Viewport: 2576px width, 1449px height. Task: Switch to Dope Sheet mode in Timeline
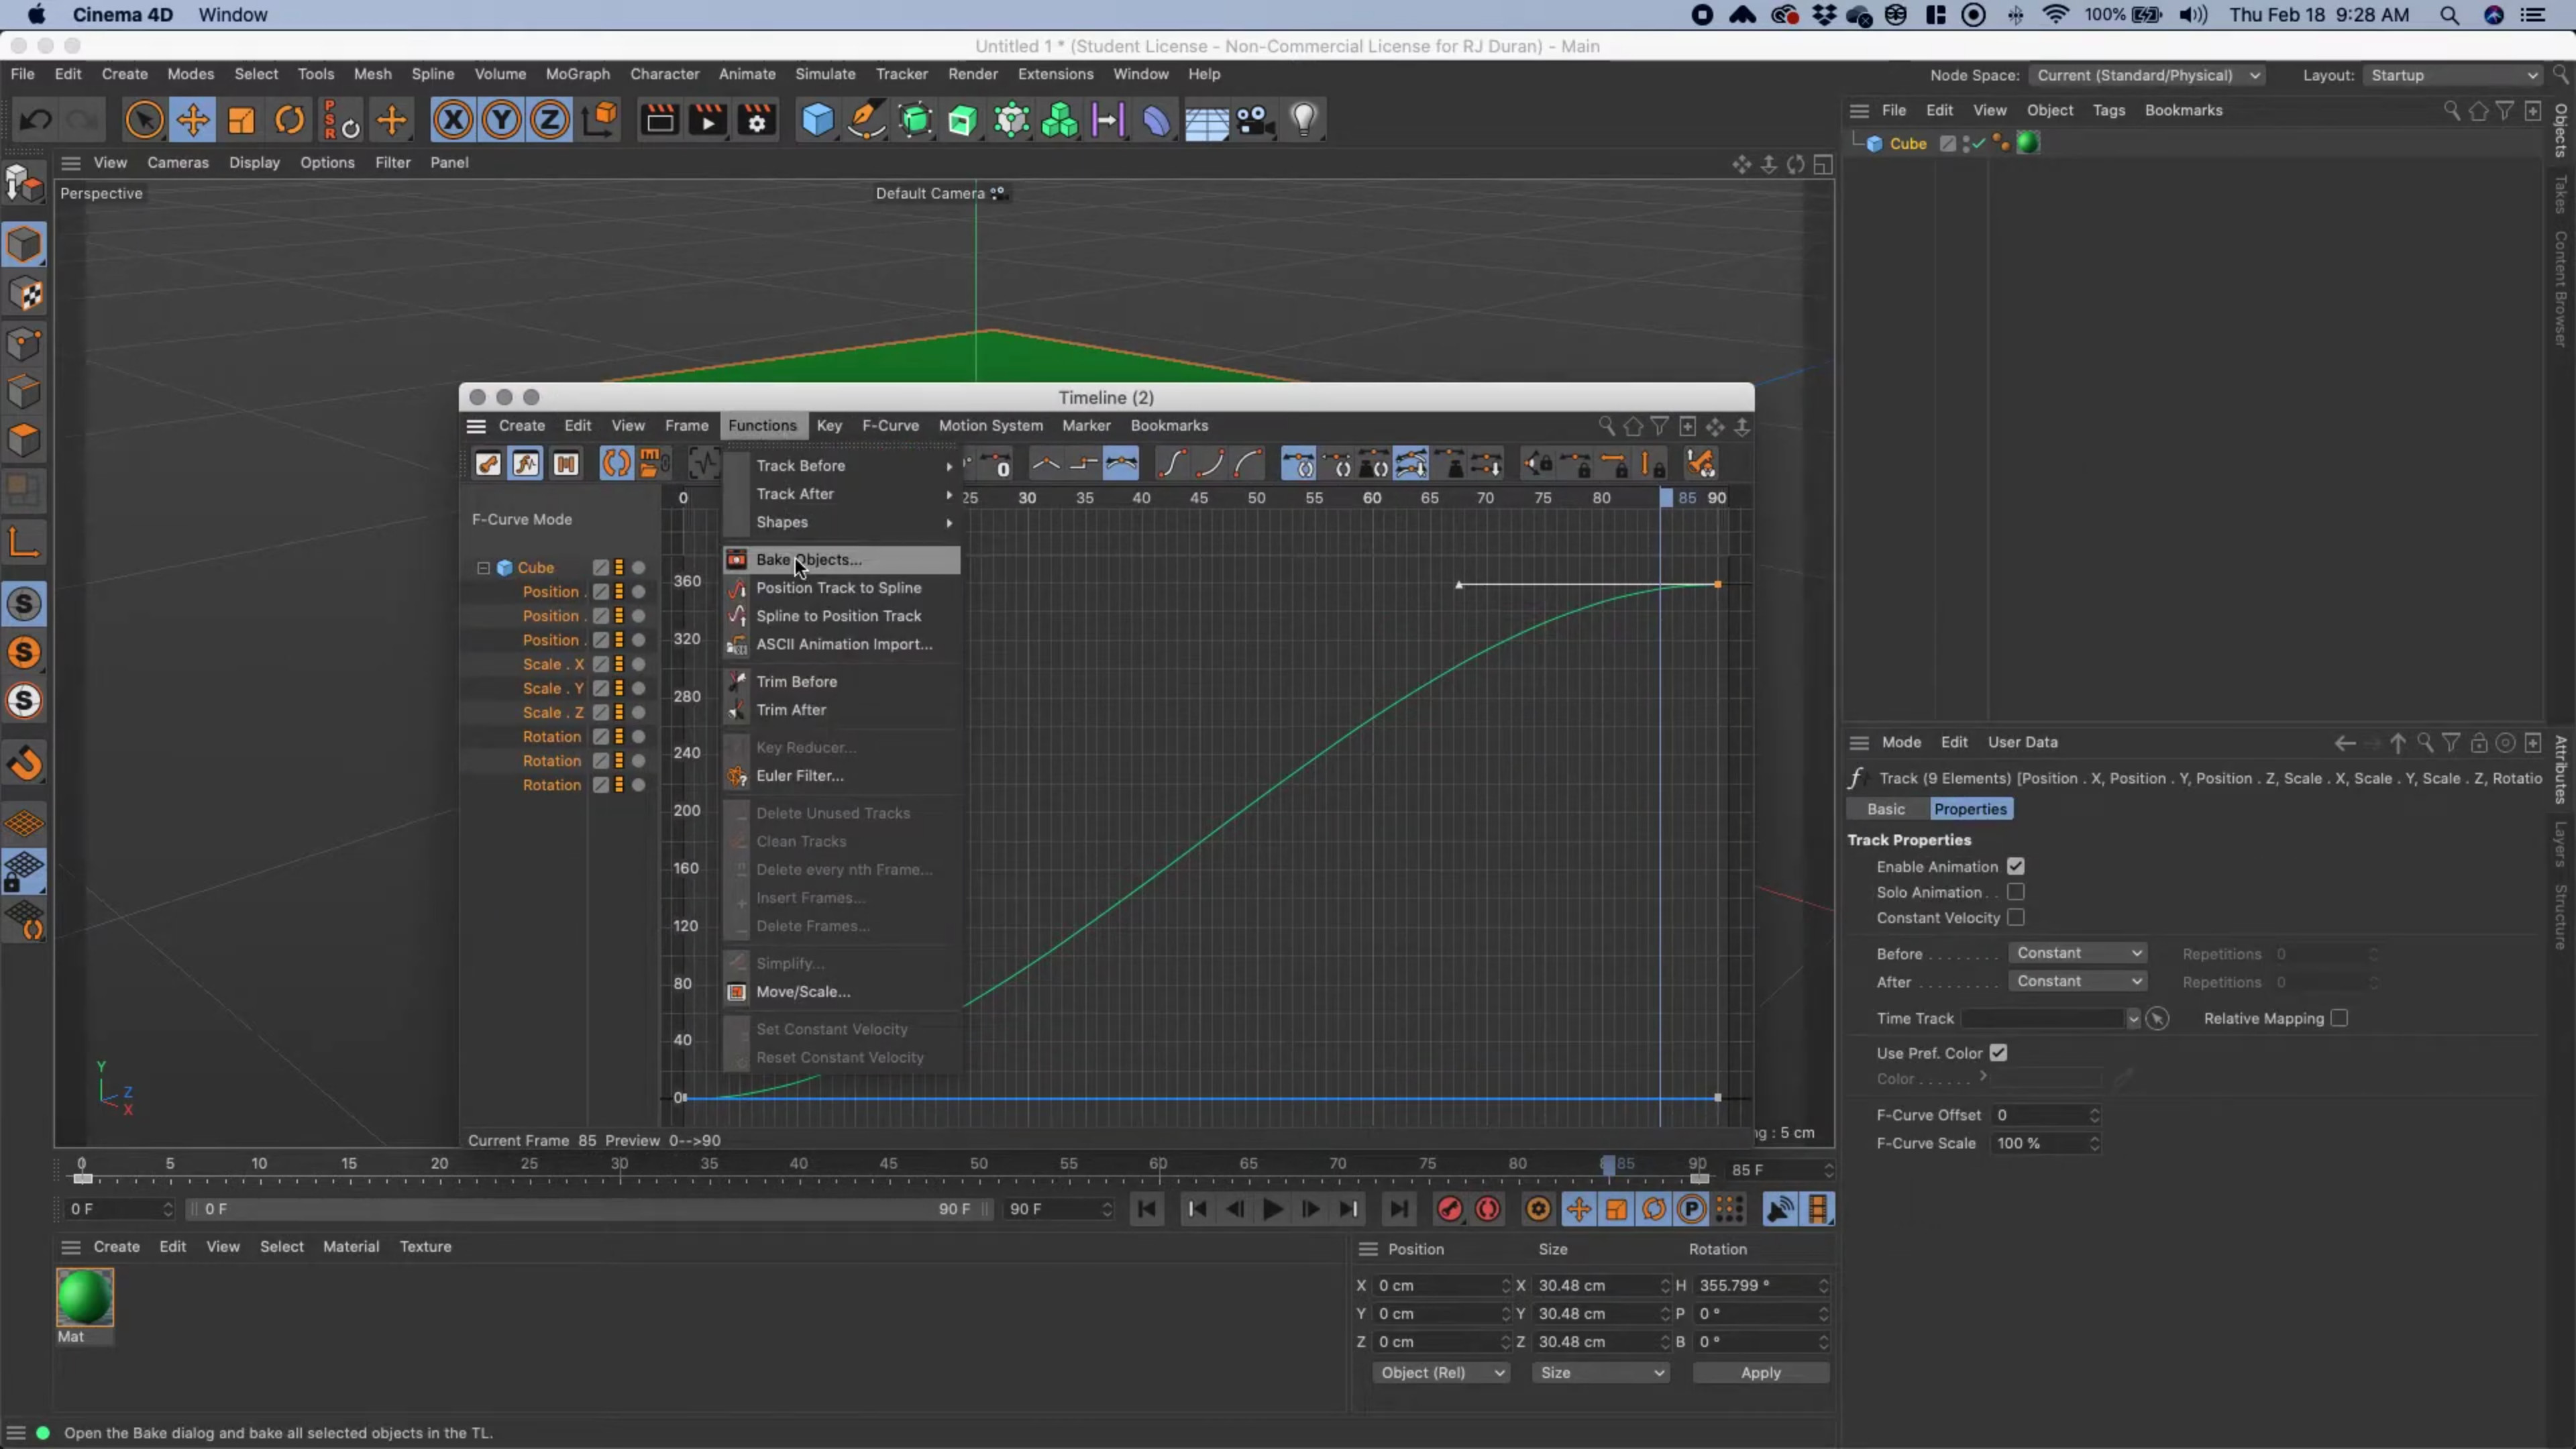(x=488, y=464)
